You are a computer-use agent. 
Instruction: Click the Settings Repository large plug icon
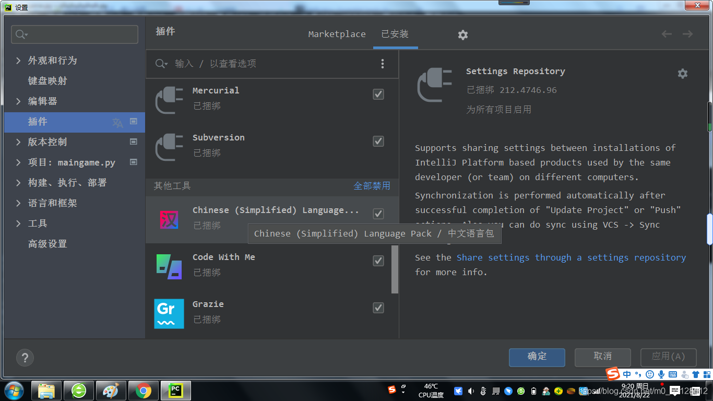tap(435, 85)
